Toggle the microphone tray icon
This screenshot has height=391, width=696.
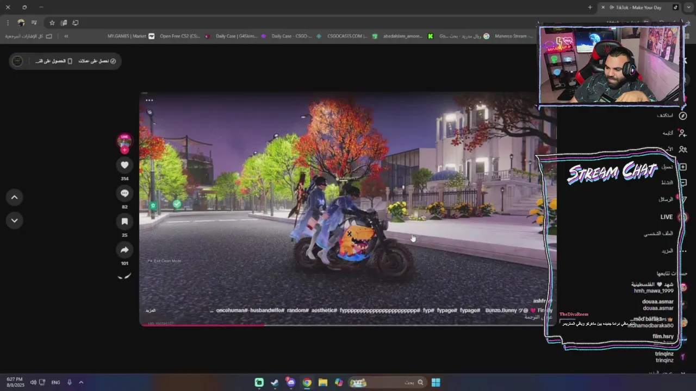(x=70, y=382)
